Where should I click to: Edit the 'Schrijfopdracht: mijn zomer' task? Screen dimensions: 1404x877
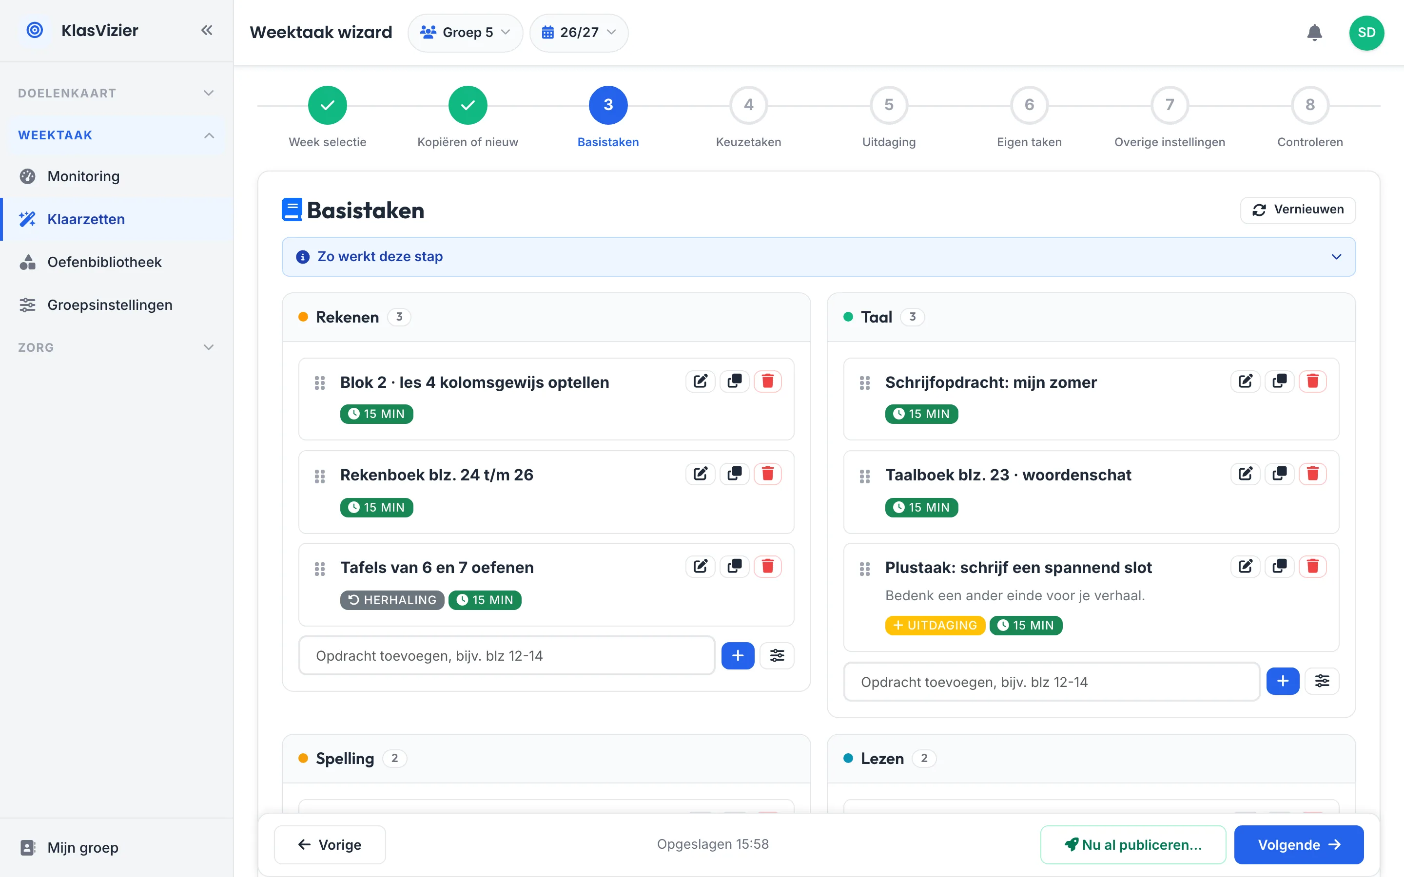pyautogui.click(x=1245, y=381)
